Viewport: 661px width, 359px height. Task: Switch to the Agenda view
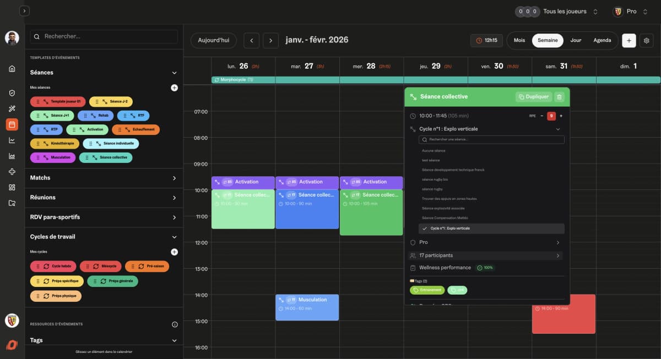[x=602, y=40]
